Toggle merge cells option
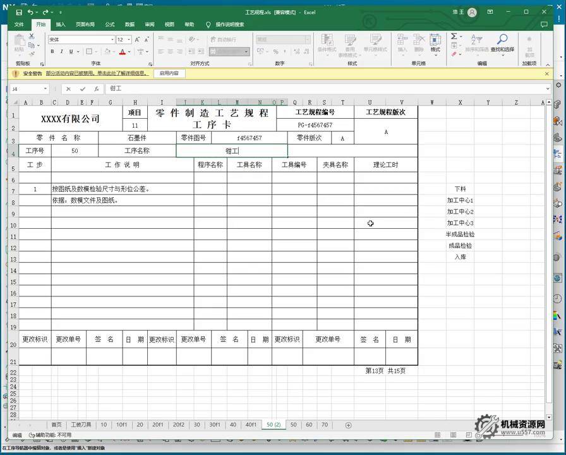Viewport: 566px width, 455px height. click(224, 51)
